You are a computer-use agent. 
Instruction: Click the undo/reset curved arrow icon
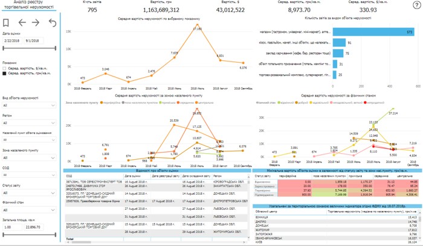(x=53, y=23)
